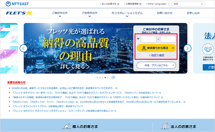Pause the carousel autoplay

(113, 77)
